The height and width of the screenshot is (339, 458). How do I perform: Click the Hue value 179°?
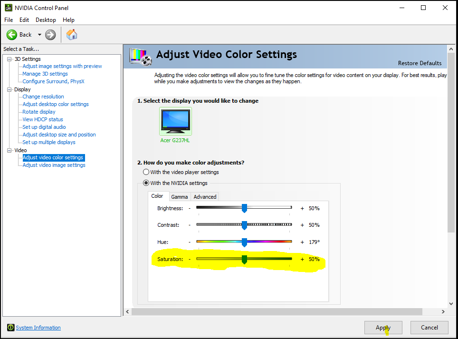tap(315, 242)
